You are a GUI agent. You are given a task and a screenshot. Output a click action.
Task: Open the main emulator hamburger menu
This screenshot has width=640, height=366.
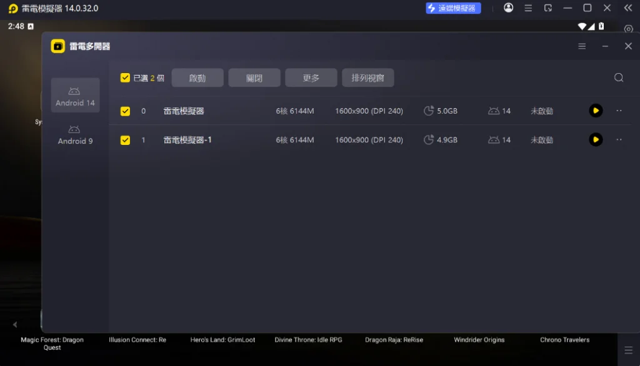[x=528, y=8]
